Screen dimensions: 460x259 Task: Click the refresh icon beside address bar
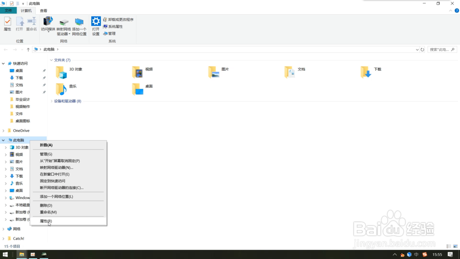point(422,50)
